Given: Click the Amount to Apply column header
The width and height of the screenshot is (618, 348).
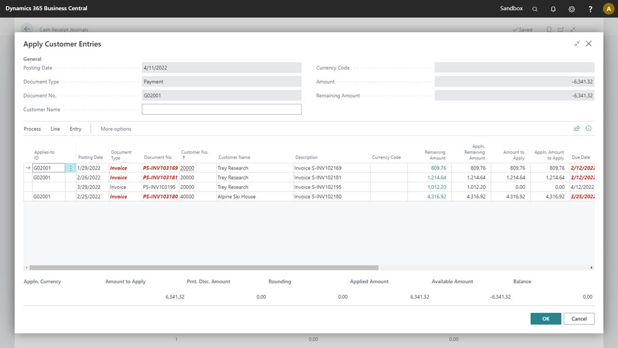Looking at the screenshot, I should (514, 155).
